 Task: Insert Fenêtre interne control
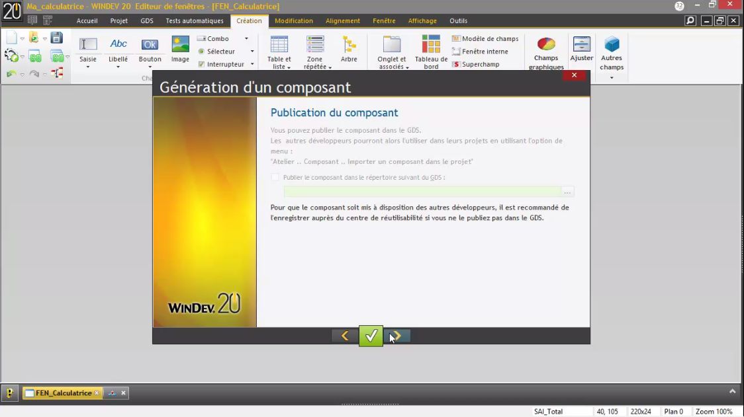coord(480,51)
